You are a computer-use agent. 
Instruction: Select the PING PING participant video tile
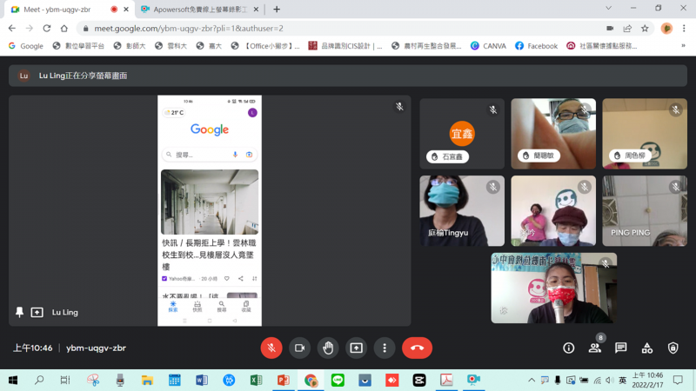645,210
